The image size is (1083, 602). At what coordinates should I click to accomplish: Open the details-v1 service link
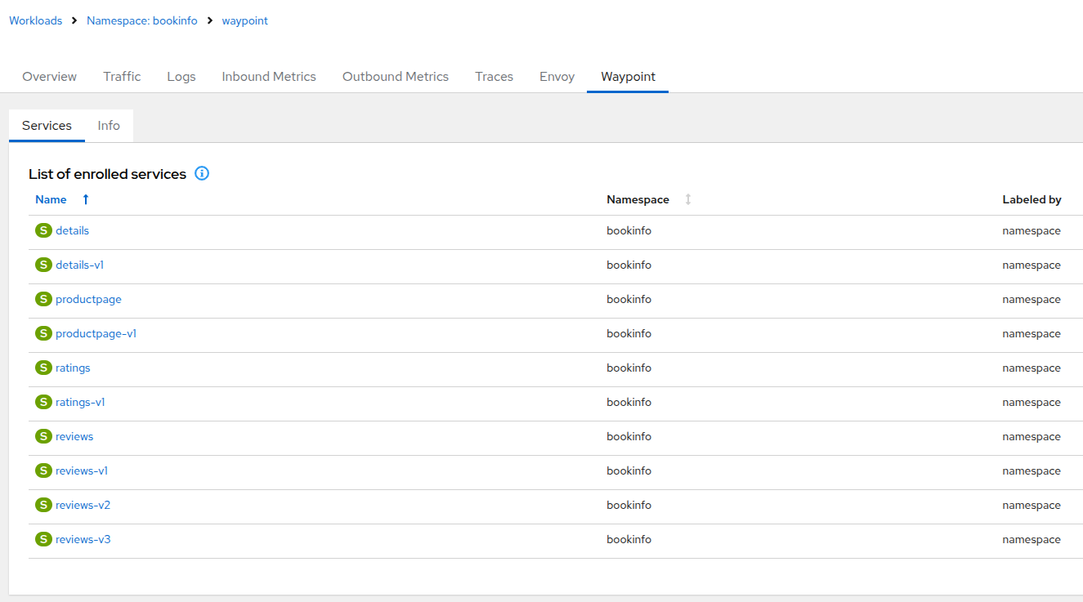(x=79, y=265)
